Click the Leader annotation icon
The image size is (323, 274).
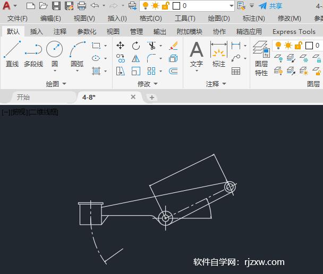(x=236, y=58)
